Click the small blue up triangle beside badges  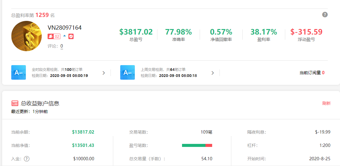65,36
